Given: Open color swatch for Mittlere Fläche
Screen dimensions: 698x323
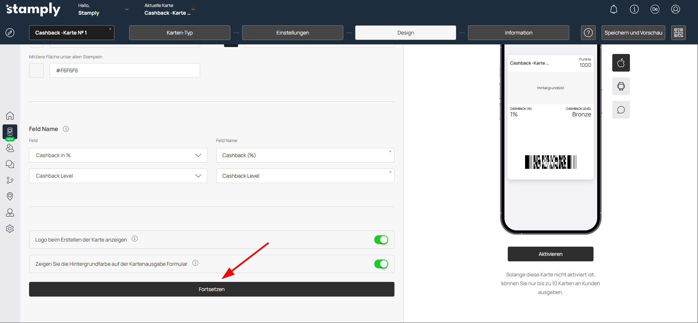Looking at the screenshot, I should click(x=36, y=70).
